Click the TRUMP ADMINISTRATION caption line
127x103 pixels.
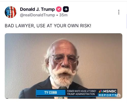coord(81,94)
